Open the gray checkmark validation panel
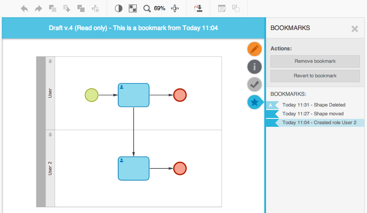 point(254,84)
